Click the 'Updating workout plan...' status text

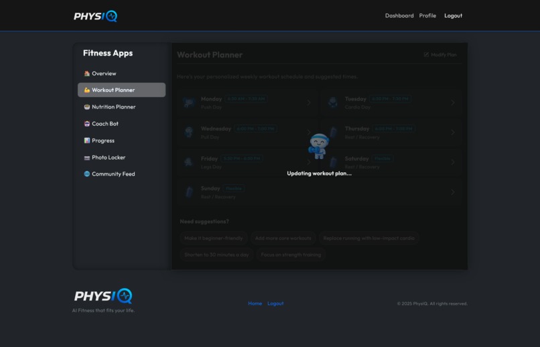point(320,173)
